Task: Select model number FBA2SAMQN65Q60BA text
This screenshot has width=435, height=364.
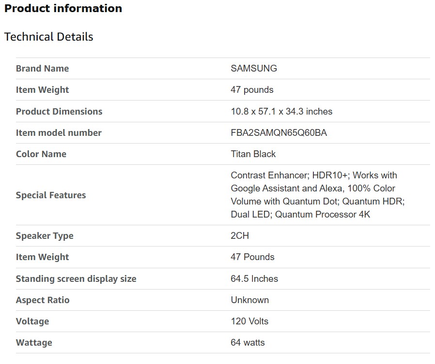Action: coord(279,133)
